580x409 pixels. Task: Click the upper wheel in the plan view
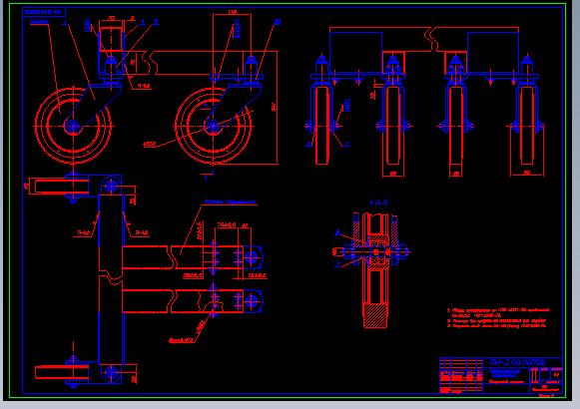pos(62,186)
